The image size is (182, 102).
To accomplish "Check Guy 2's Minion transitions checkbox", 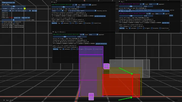I will [x=160, y=28].
